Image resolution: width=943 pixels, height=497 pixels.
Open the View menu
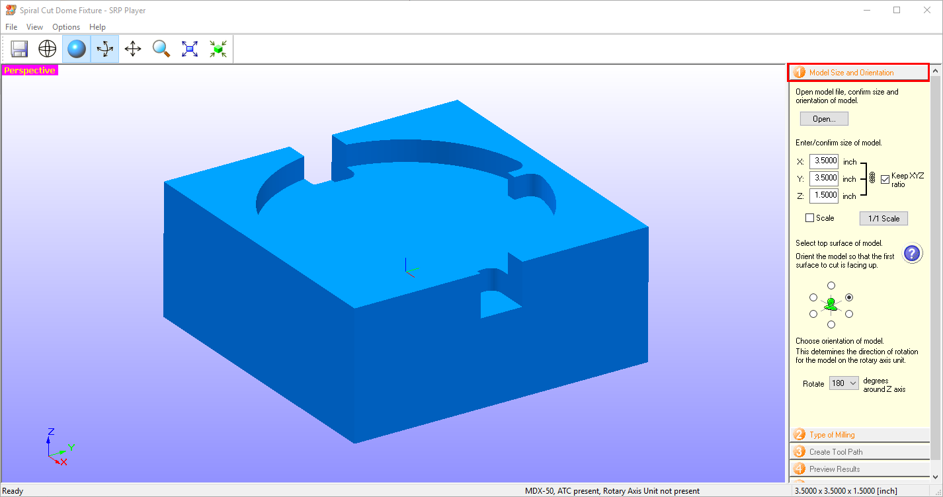(34, 27)
